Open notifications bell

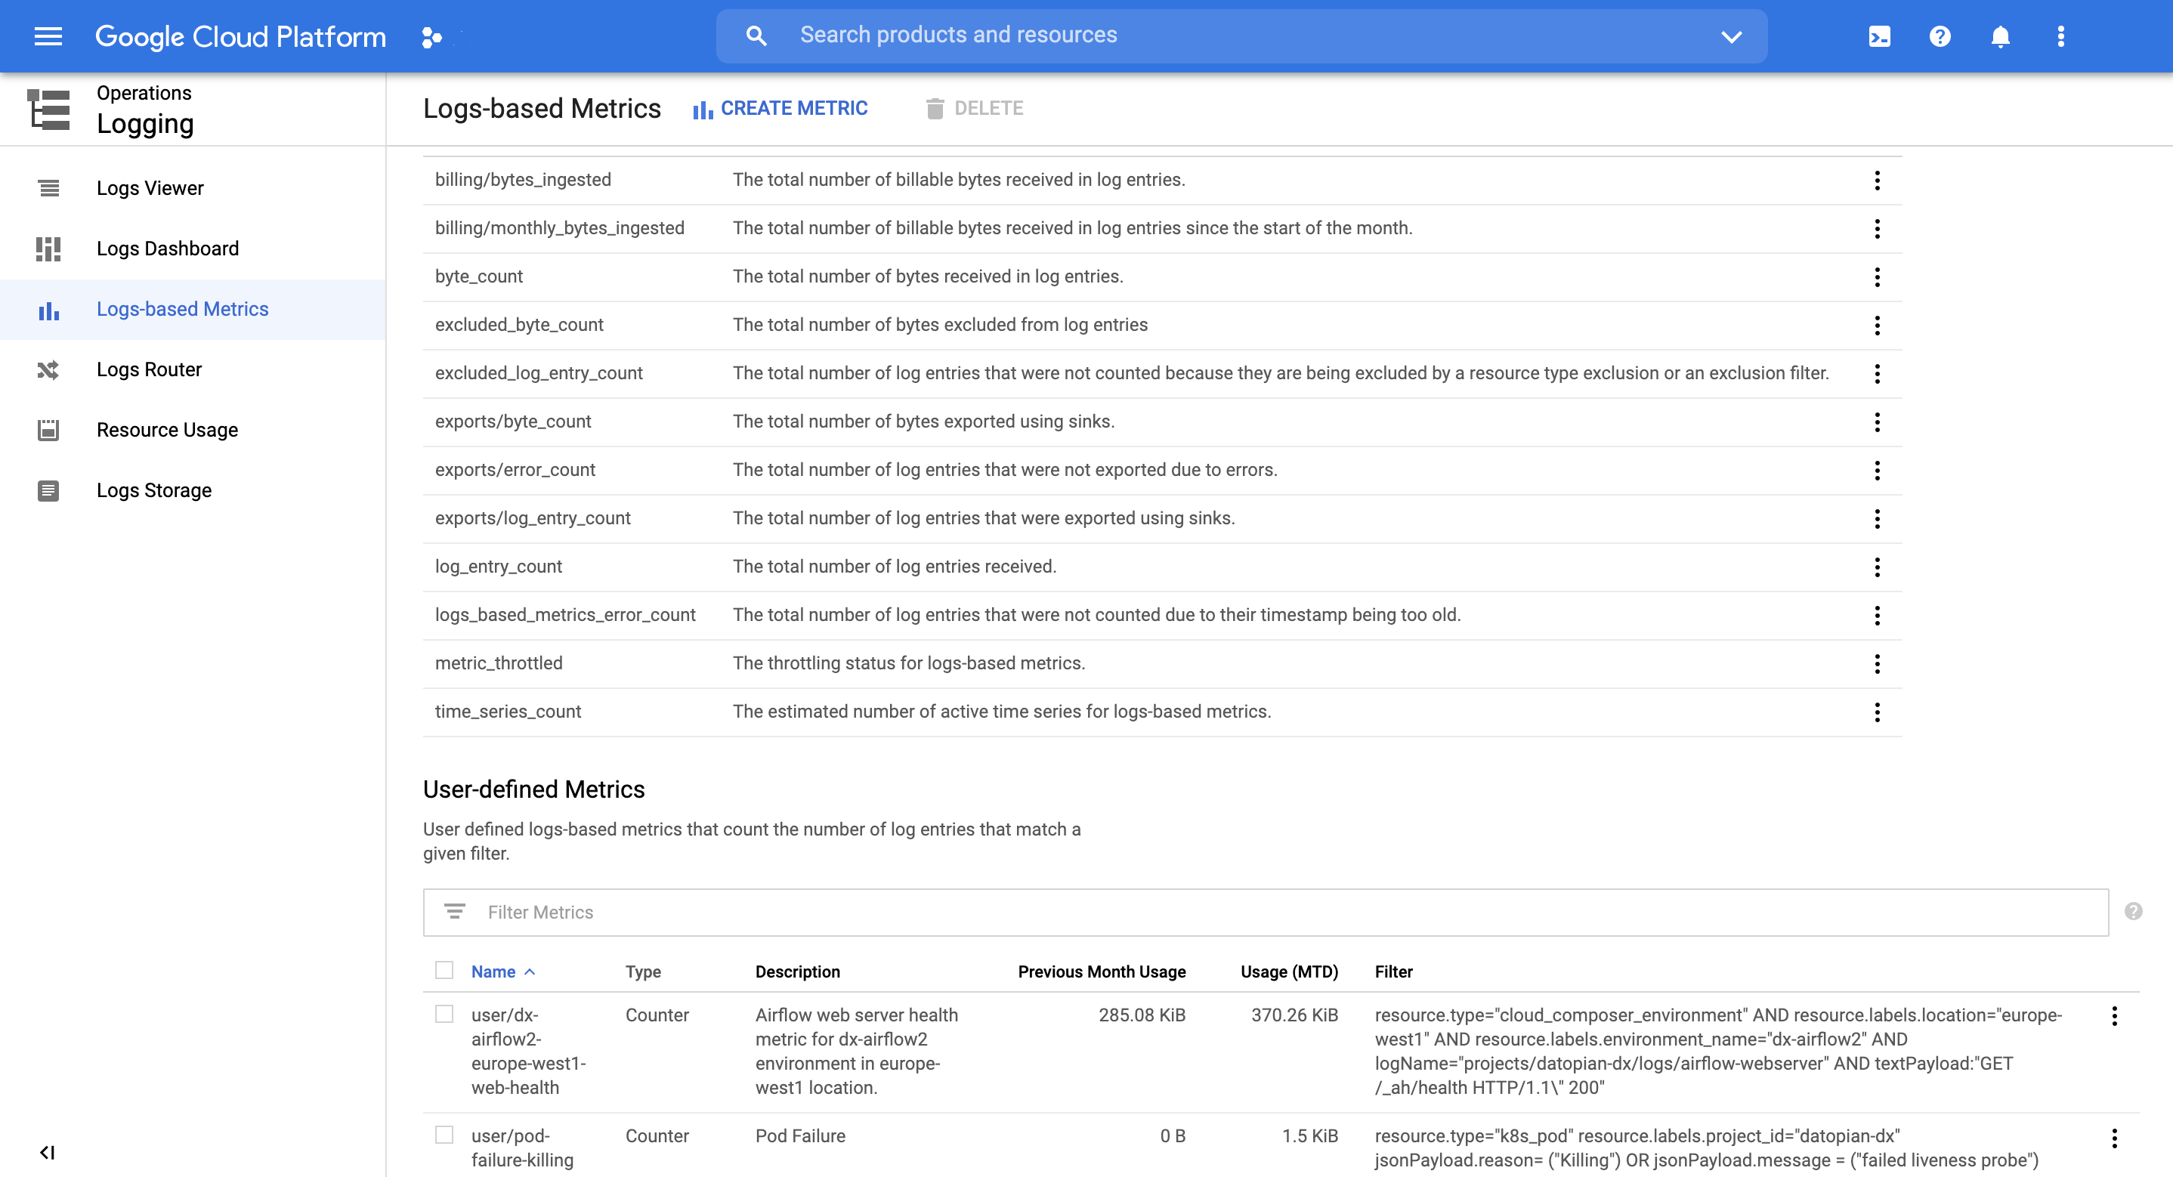(x=2000, y=36)
